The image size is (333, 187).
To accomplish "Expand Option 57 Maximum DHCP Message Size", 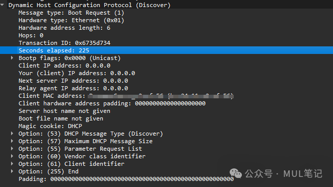I will [12, 141].
